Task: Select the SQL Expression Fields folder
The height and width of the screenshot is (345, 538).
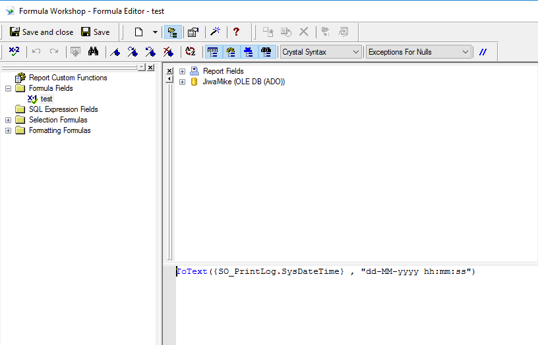Action: tap(63, 109)
